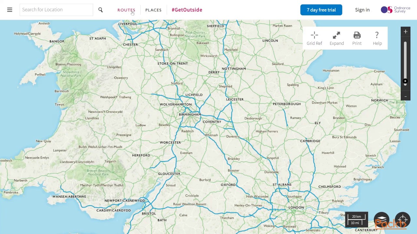This screenshot has height=234, width=417.
Task: Click the search magnifier icon
Action: tap(100, 10)
